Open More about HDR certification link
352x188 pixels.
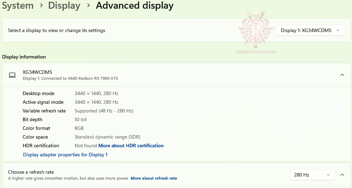[131, 146]
